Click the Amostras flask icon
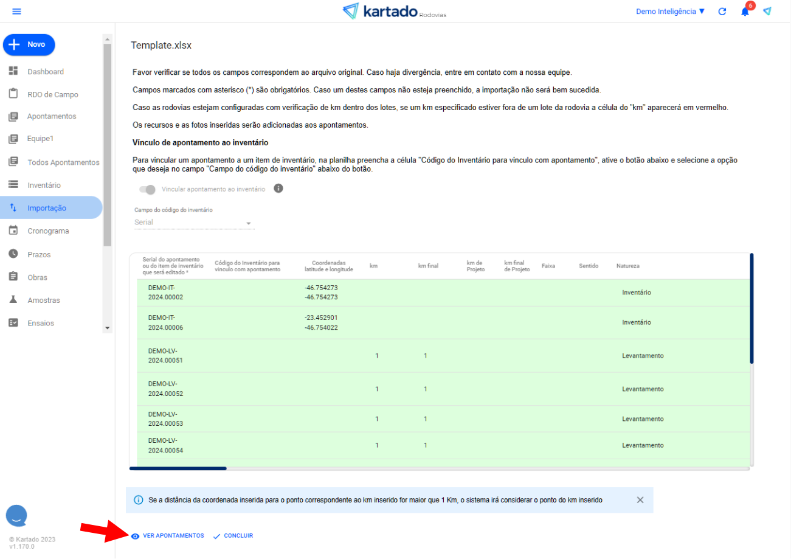This screenshot has height=559, width=791. 13,300
